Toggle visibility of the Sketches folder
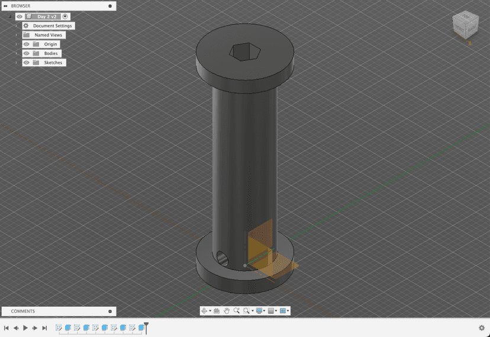This screenshot has height=337, width=490. (26, 62)
